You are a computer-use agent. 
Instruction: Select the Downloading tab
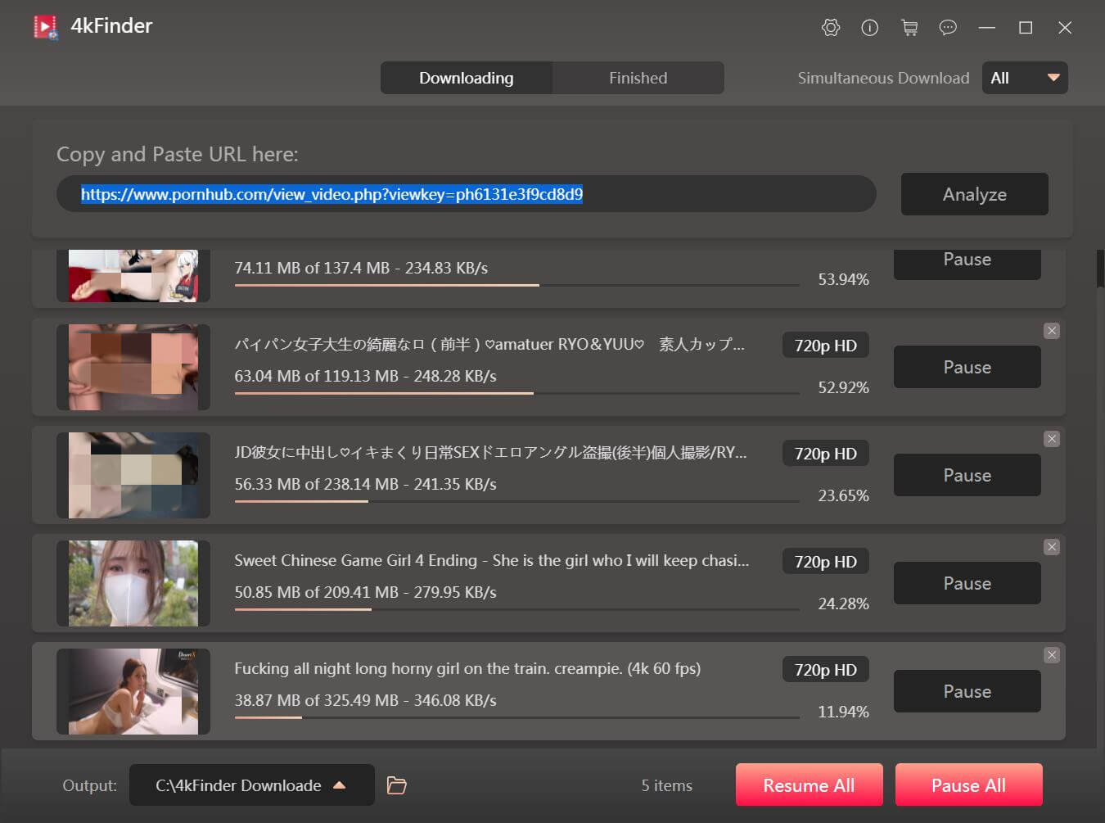point(466,78)
